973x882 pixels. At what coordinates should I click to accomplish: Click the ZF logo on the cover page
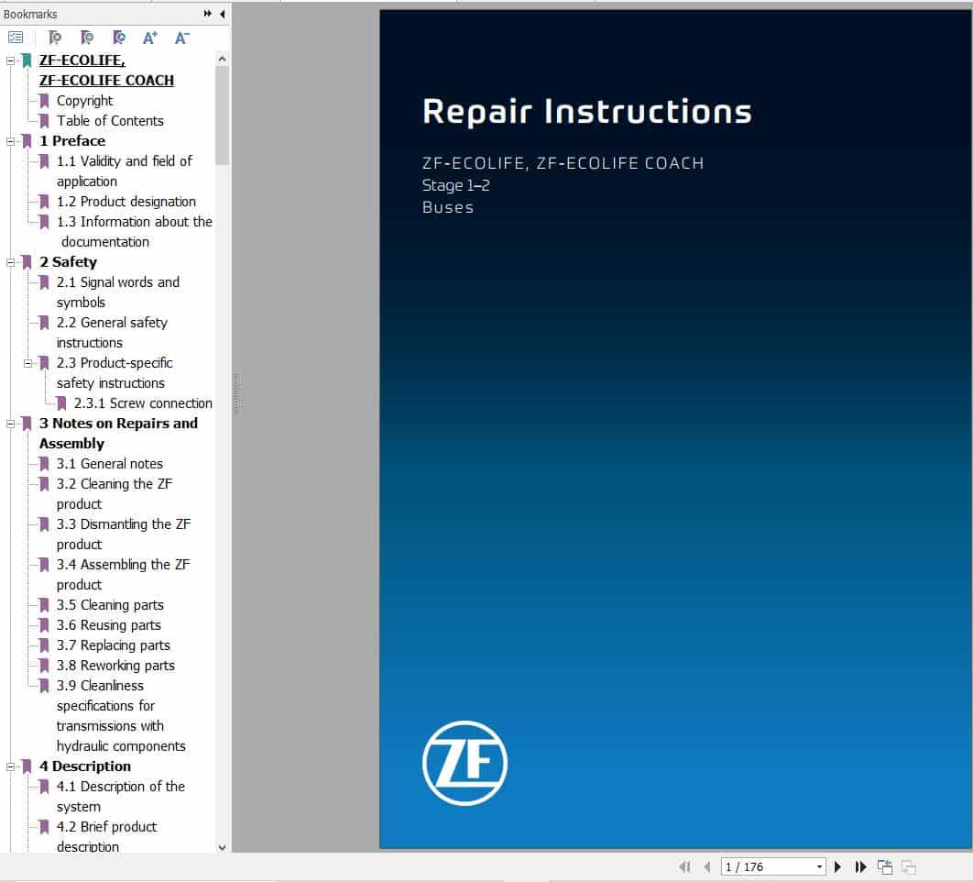[x=465, y=763]
